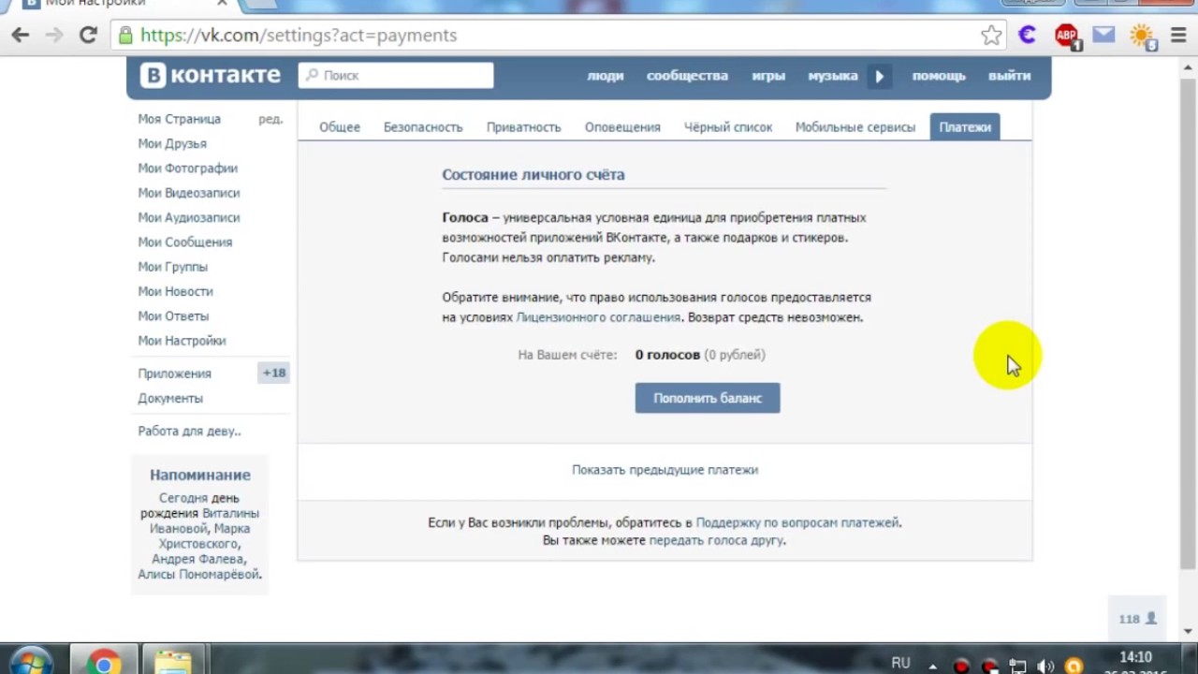Open the purple euro extension icon
The height and width of the screenshot is (674, 1198).
(1028, 36)
